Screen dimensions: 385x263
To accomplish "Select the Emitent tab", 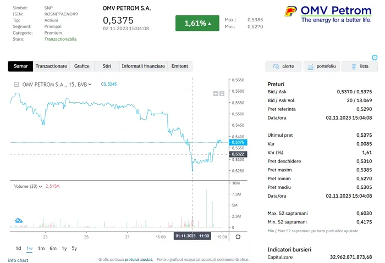I will pyautogui.click(x=180, y=66).
